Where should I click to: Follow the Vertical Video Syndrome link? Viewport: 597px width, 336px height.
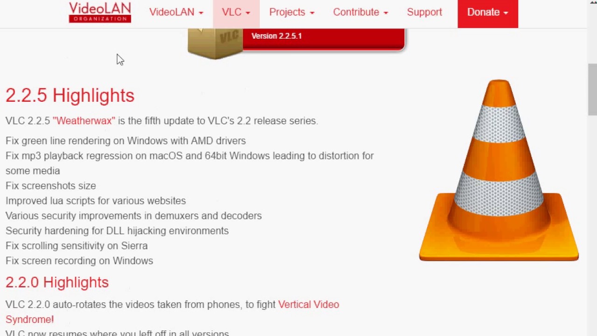(172, 312)
